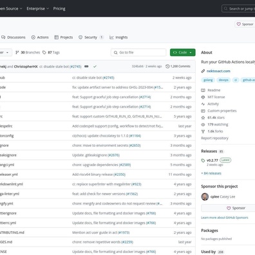Expand the commit message ellipsis icon
The height and width of the screenshot is (255, 255).
(86, 66)
